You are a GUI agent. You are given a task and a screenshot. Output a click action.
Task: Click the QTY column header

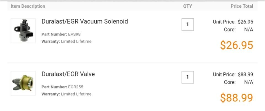click(188, 6)
